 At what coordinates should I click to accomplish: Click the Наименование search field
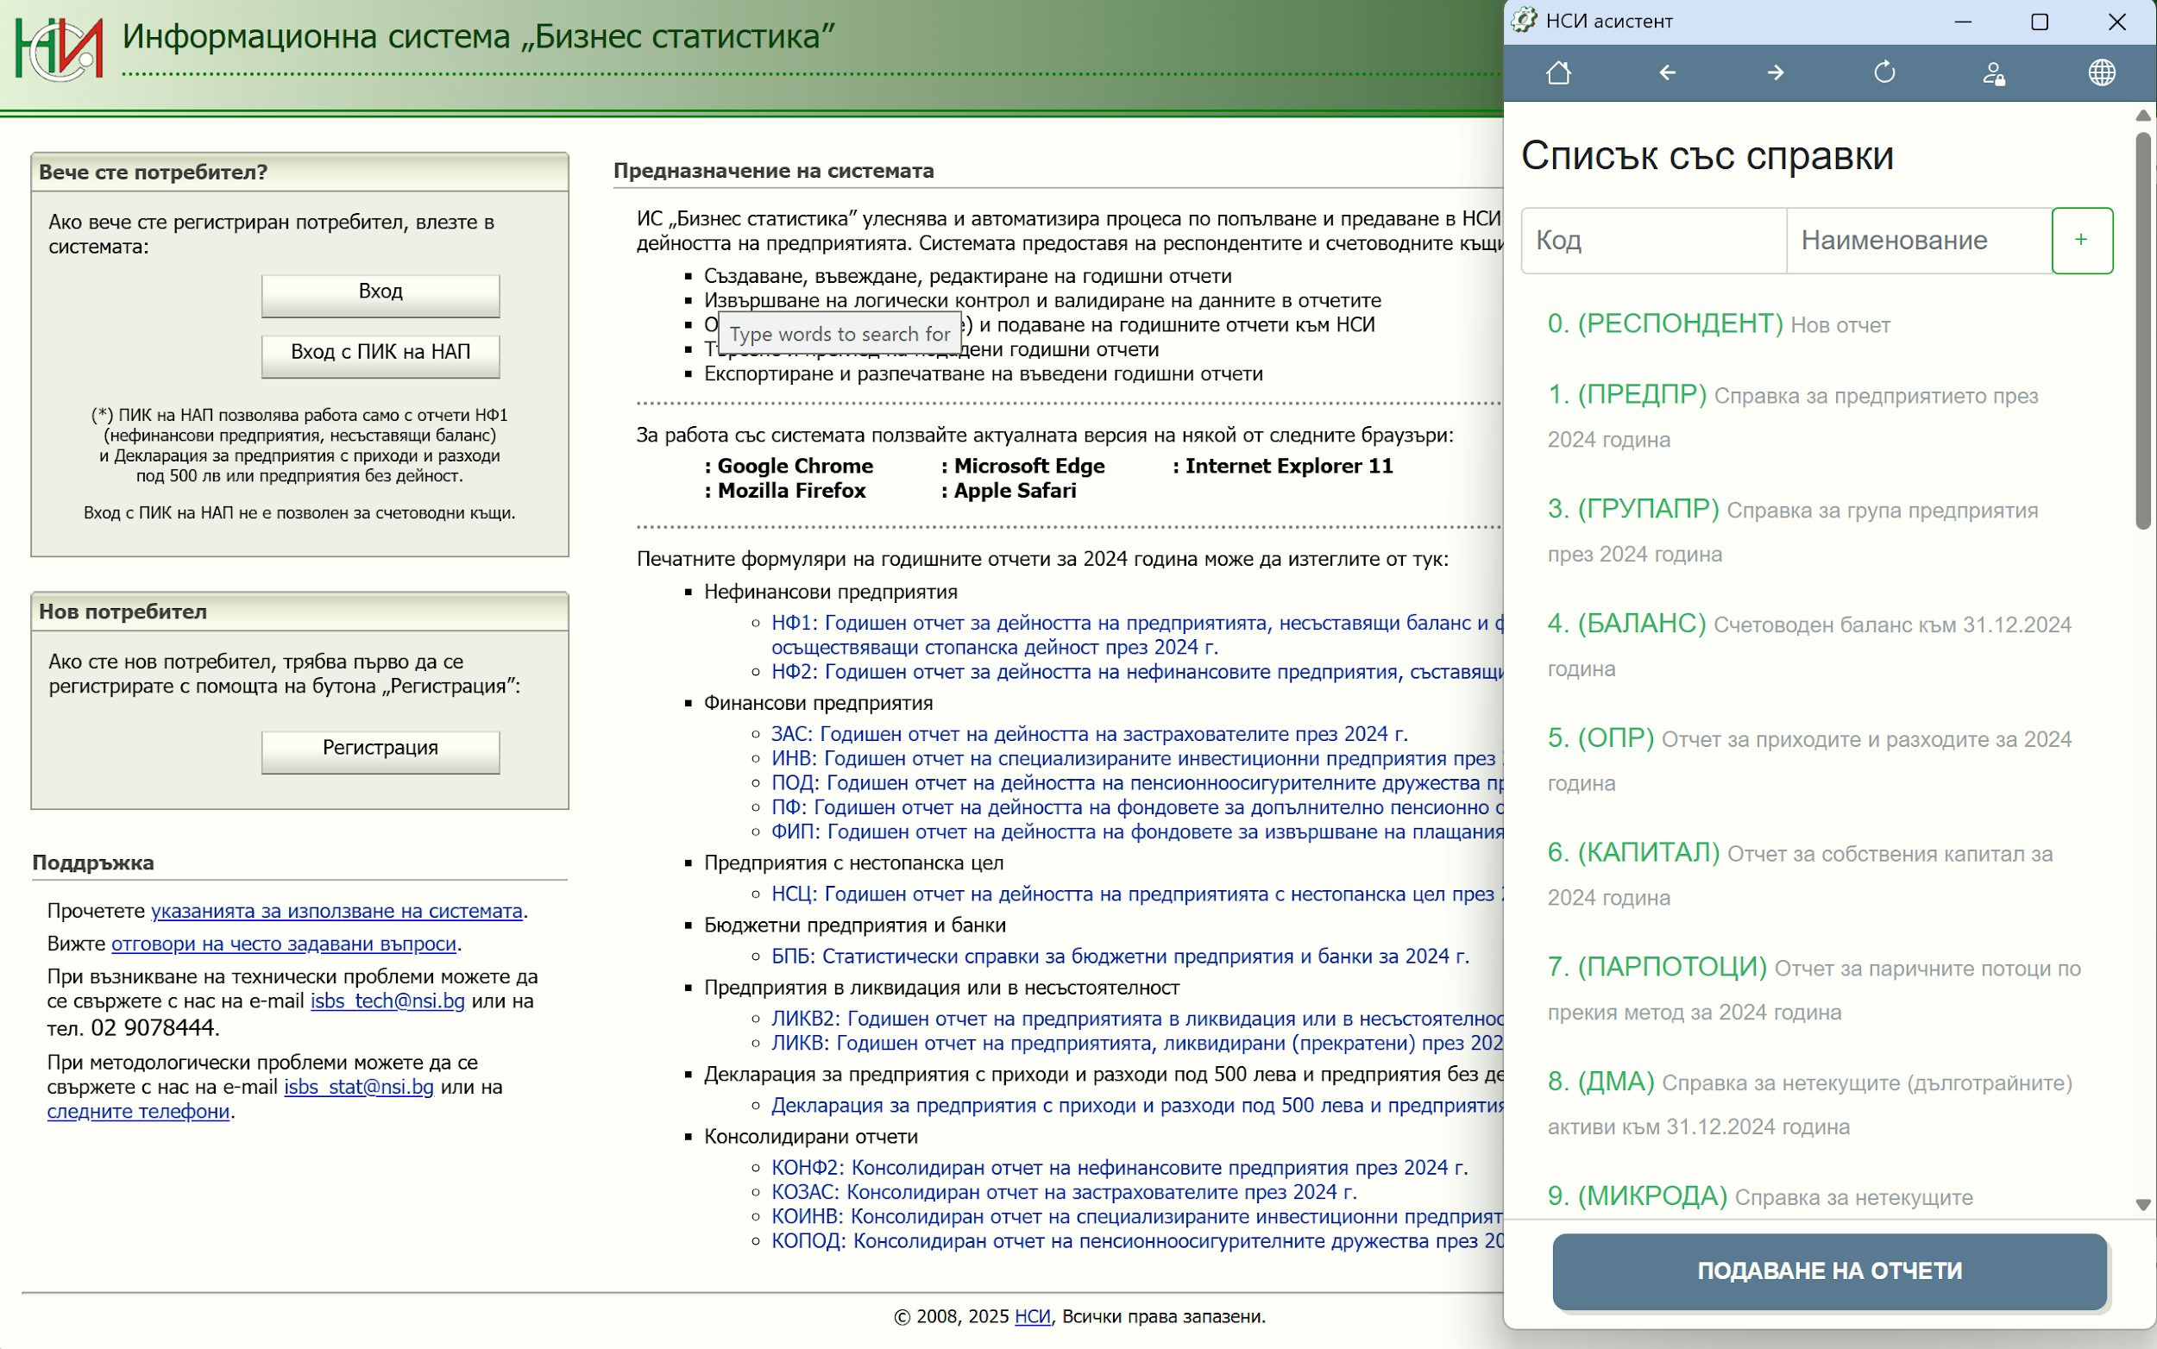tap(1918, 241)
